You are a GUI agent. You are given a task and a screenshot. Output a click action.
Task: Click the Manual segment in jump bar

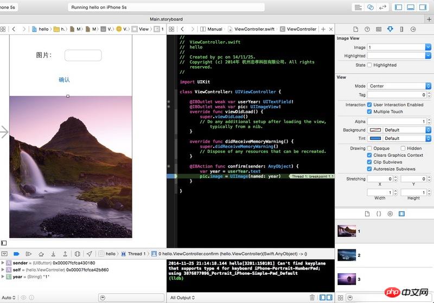(x=212, y=29)
